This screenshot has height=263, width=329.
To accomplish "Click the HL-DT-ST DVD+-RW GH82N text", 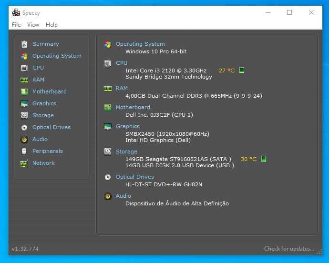I will (x=164, y=184).
